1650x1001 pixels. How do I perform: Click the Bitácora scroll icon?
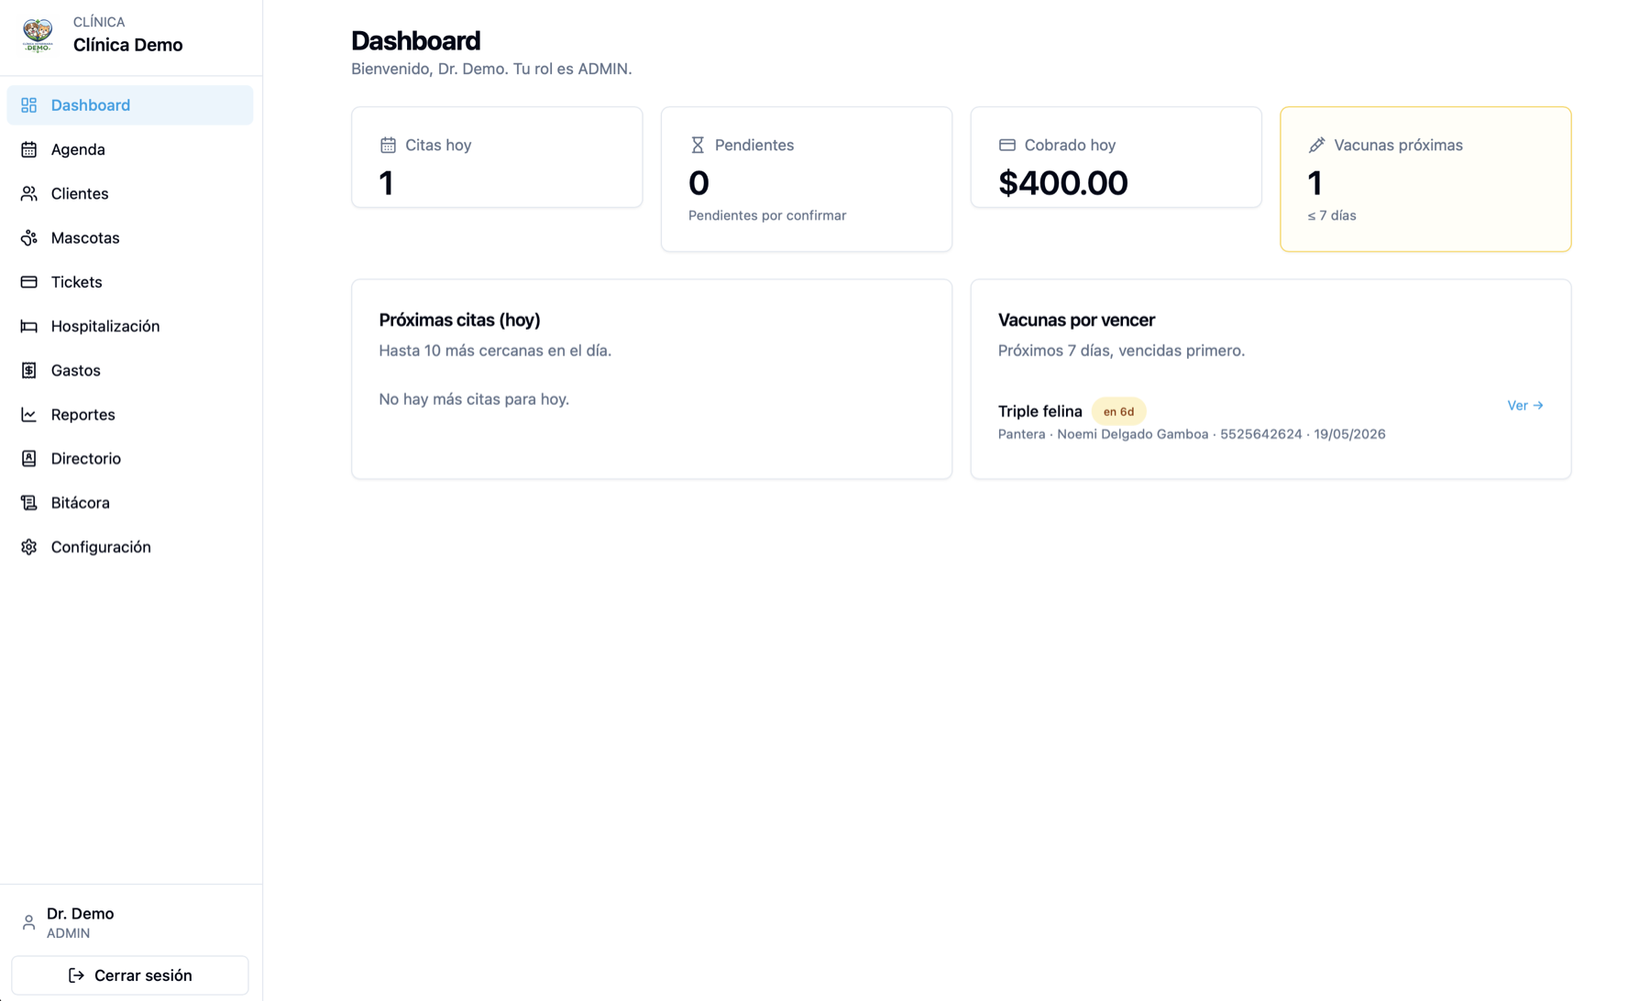coord(29,503)
